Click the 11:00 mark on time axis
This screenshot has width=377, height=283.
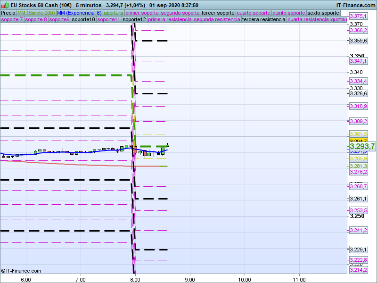point(299,279)
